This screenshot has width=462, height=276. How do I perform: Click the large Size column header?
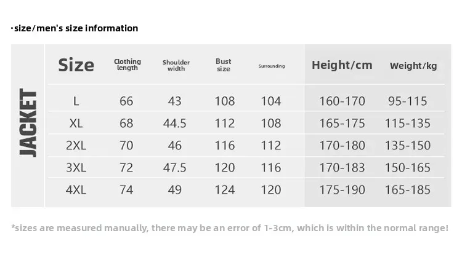(x=76, y=65)
